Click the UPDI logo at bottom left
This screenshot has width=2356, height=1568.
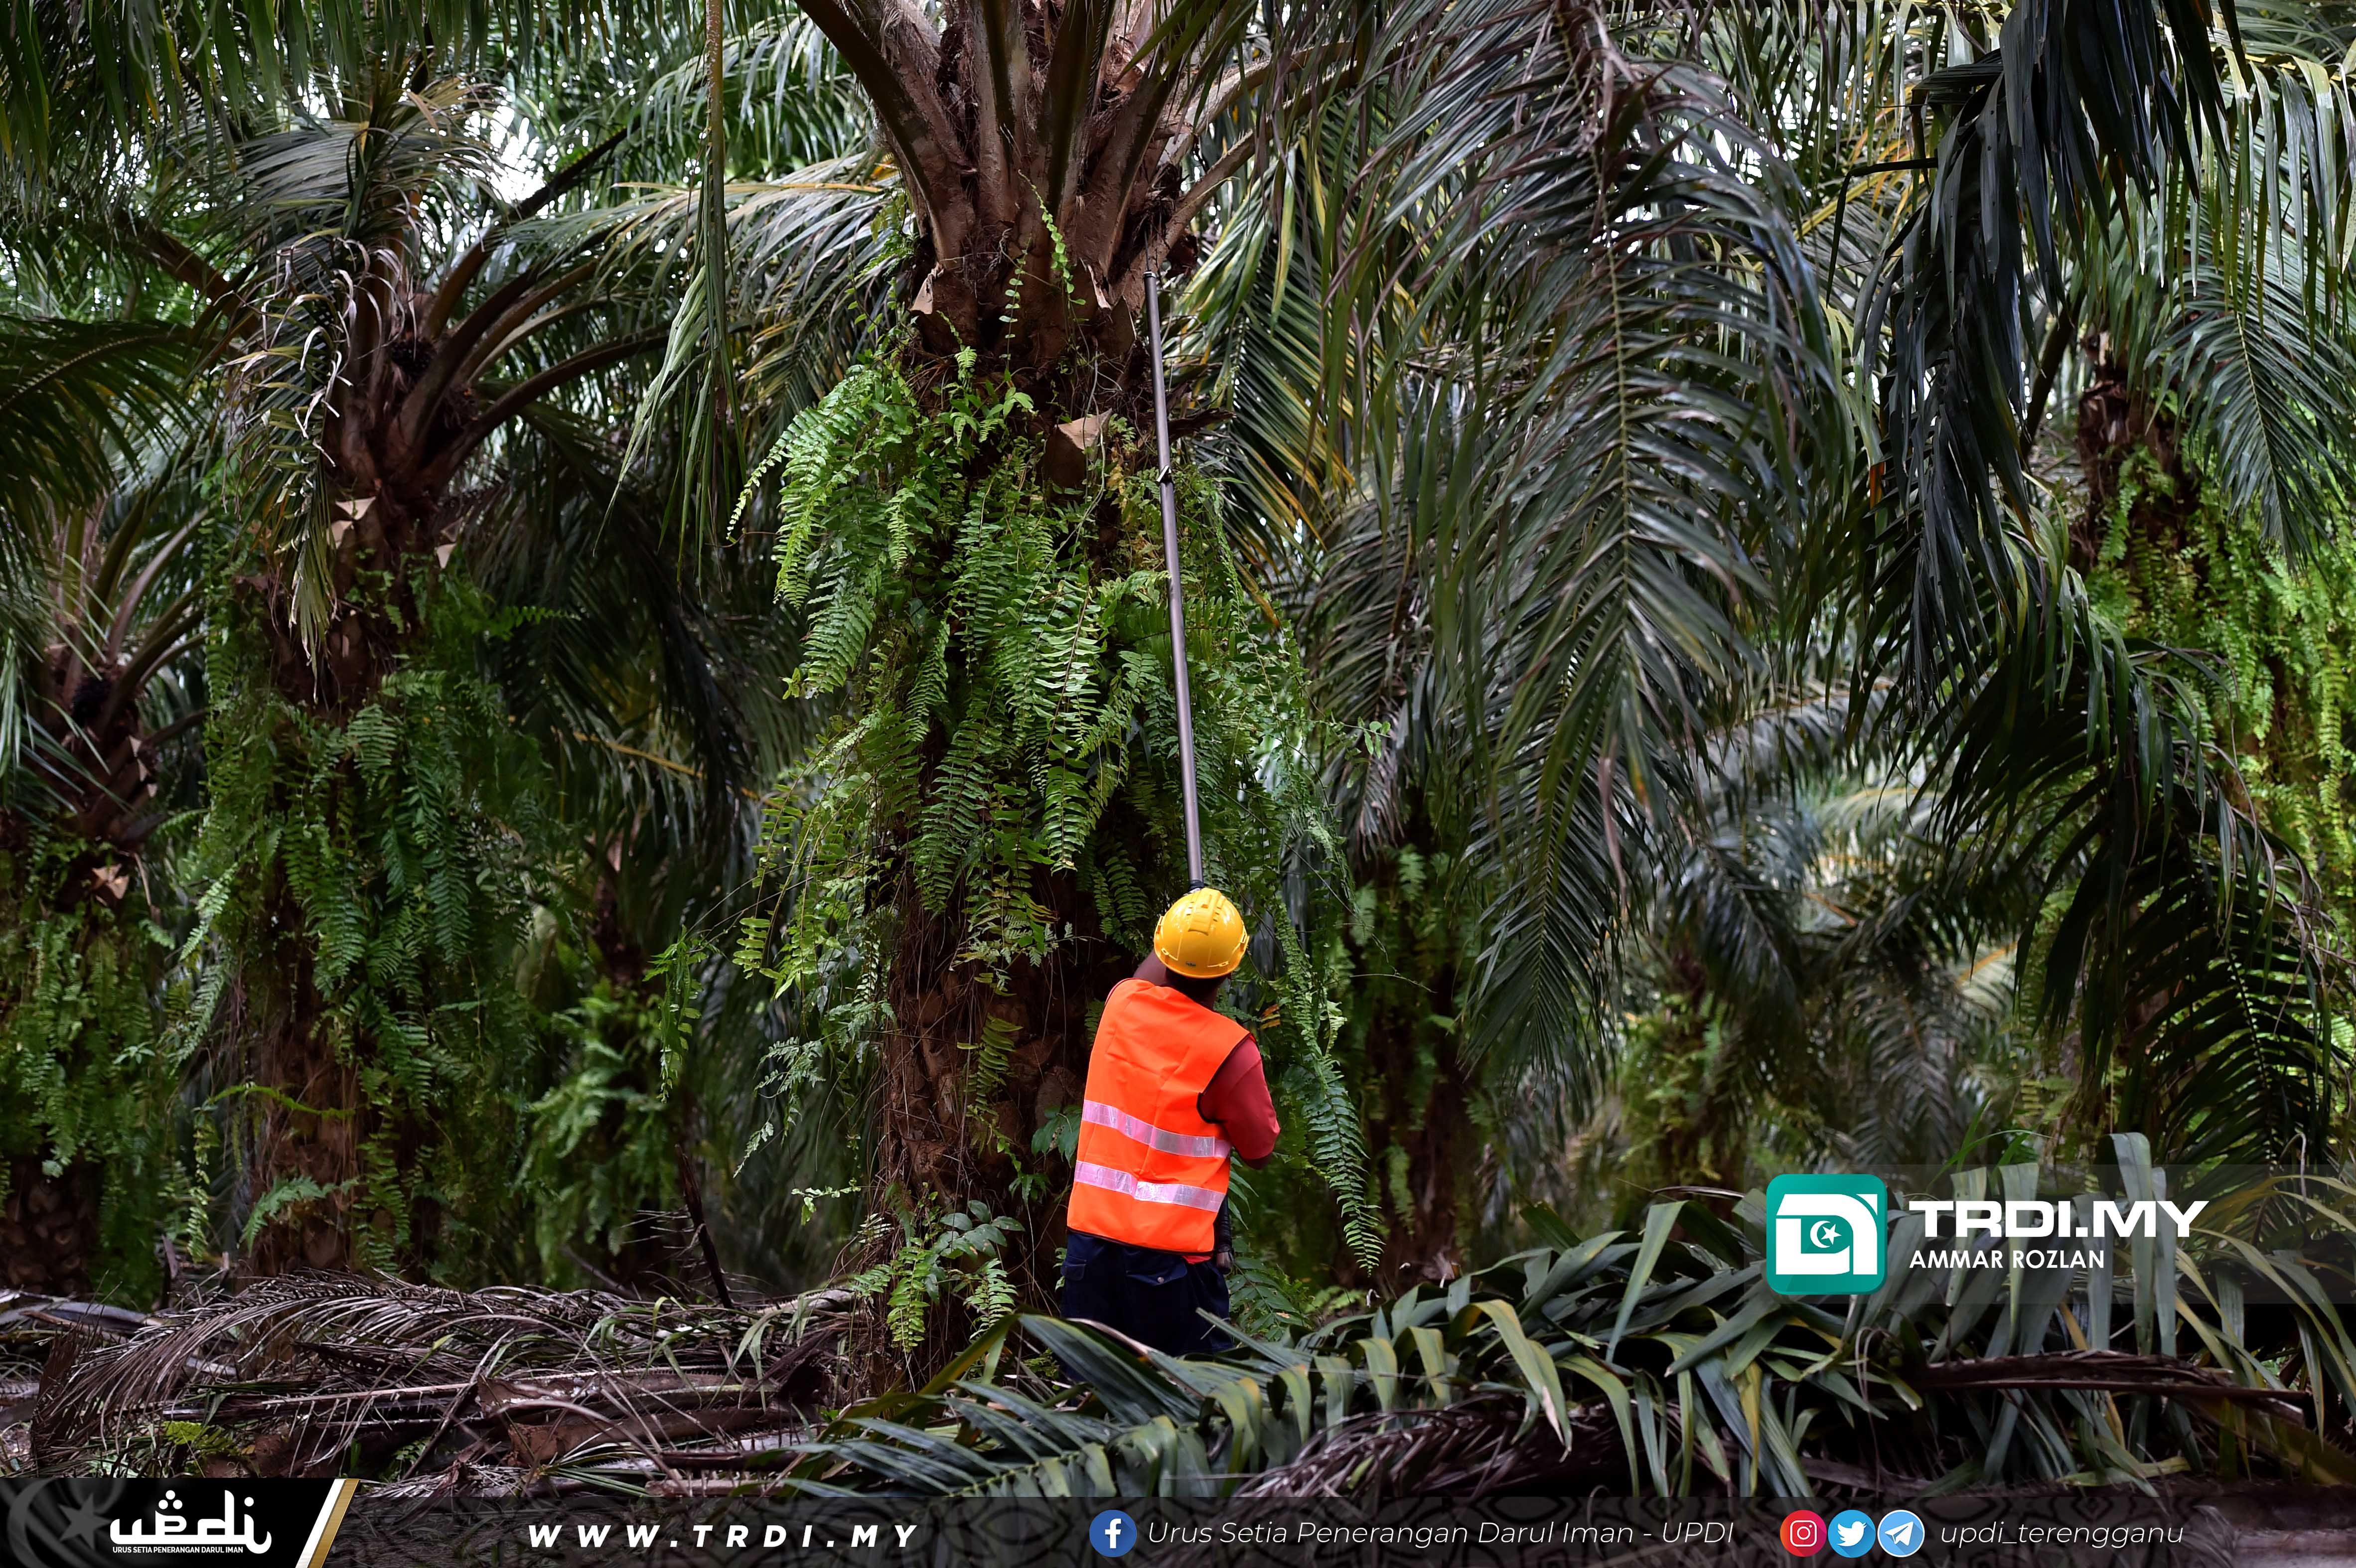pyautogui.click(x=189, y=1520)
